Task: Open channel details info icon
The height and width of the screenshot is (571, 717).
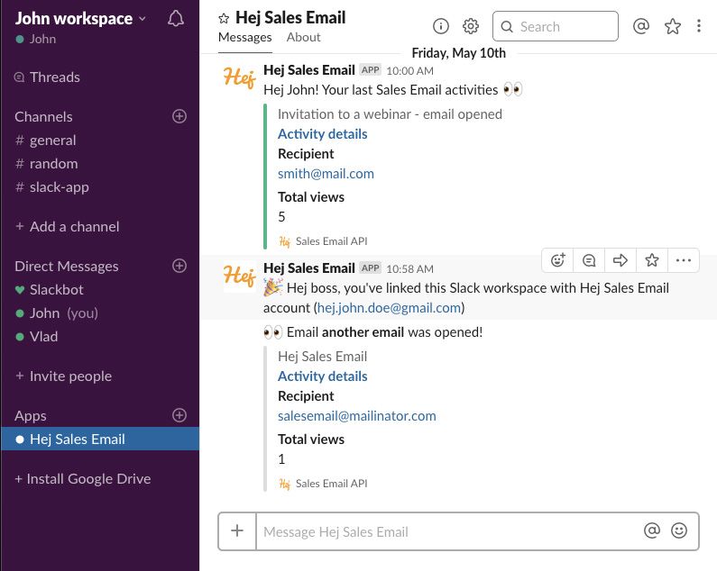Action: [441, 27]
